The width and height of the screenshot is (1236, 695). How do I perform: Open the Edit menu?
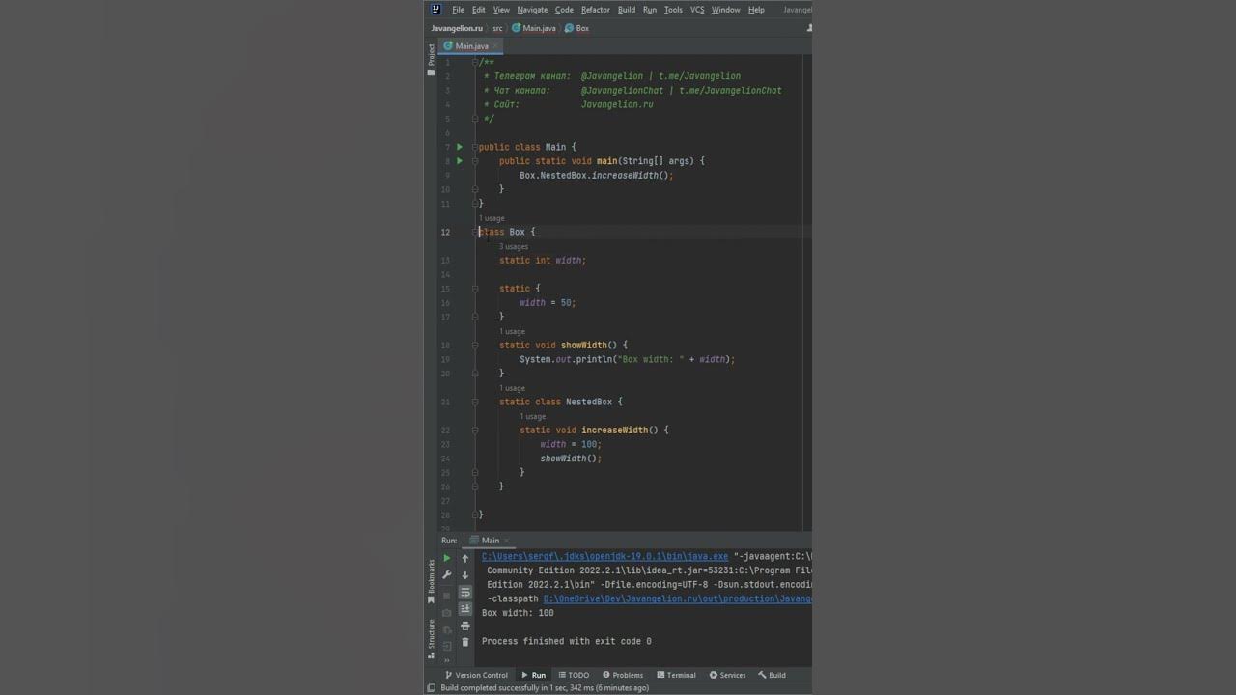pos(478,10)
